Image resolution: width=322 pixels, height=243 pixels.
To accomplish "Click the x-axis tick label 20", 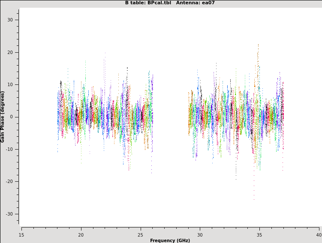I will [81, 235].
